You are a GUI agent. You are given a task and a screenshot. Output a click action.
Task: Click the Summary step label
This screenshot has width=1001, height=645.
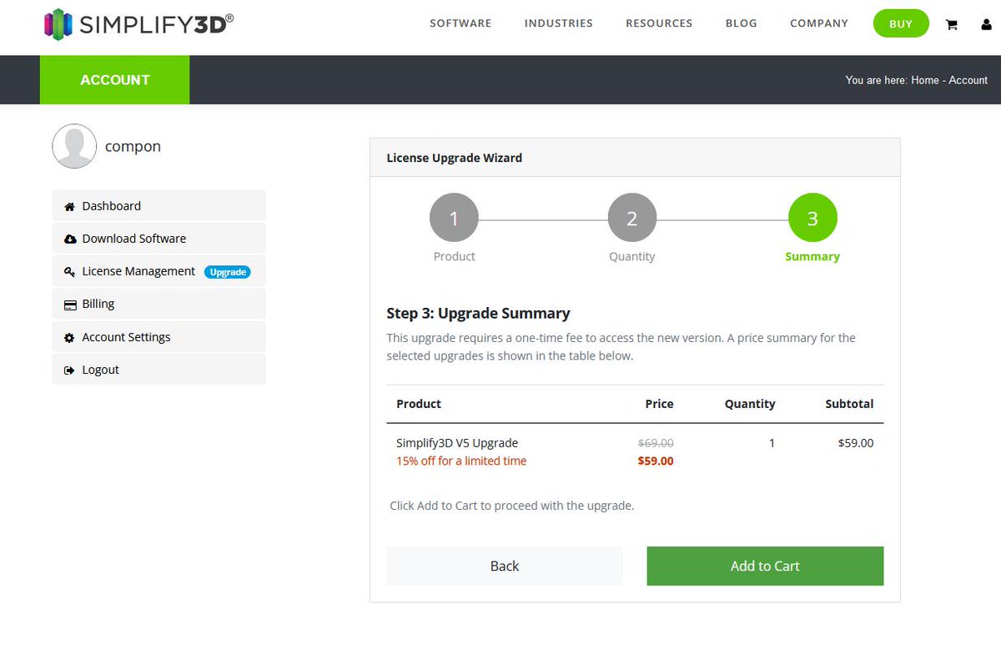812,256
